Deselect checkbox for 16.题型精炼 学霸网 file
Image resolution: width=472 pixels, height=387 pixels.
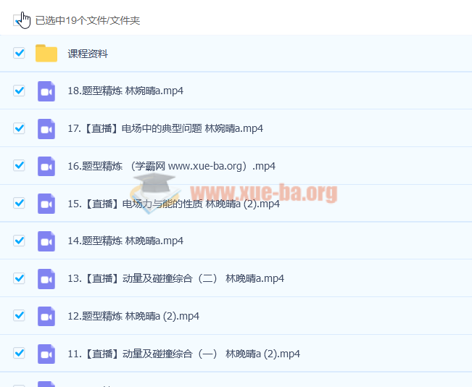(x=20, y=166)
